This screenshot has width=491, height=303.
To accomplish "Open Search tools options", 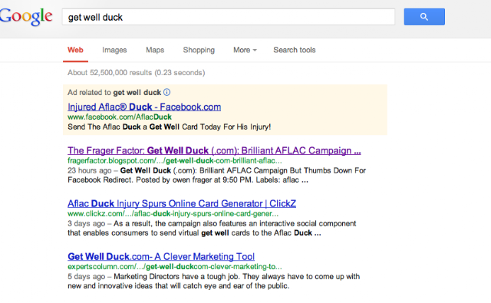I will pos(295,50).
